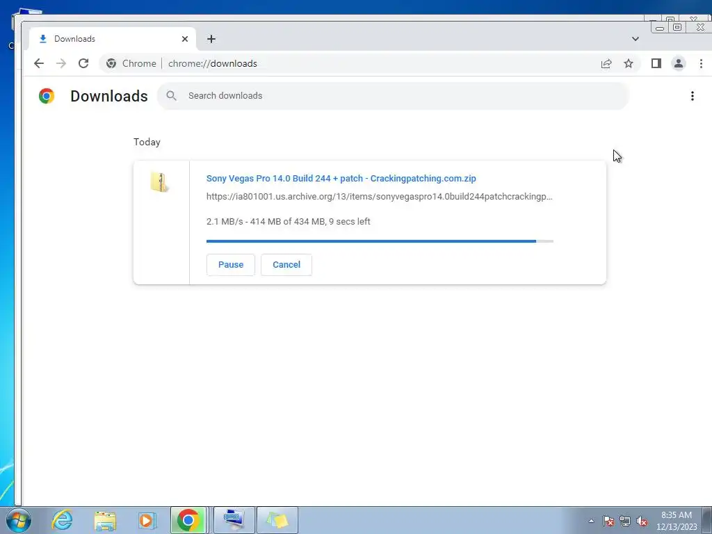Click the Chrome logo beside Downloads heading
Viewport: 712px width, 534px height.
[x=47, y=96]
